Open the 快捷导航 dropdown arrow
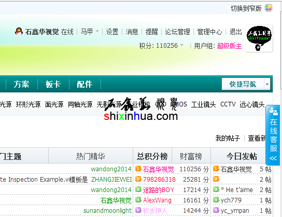282x217 pixels. [267, 84]
